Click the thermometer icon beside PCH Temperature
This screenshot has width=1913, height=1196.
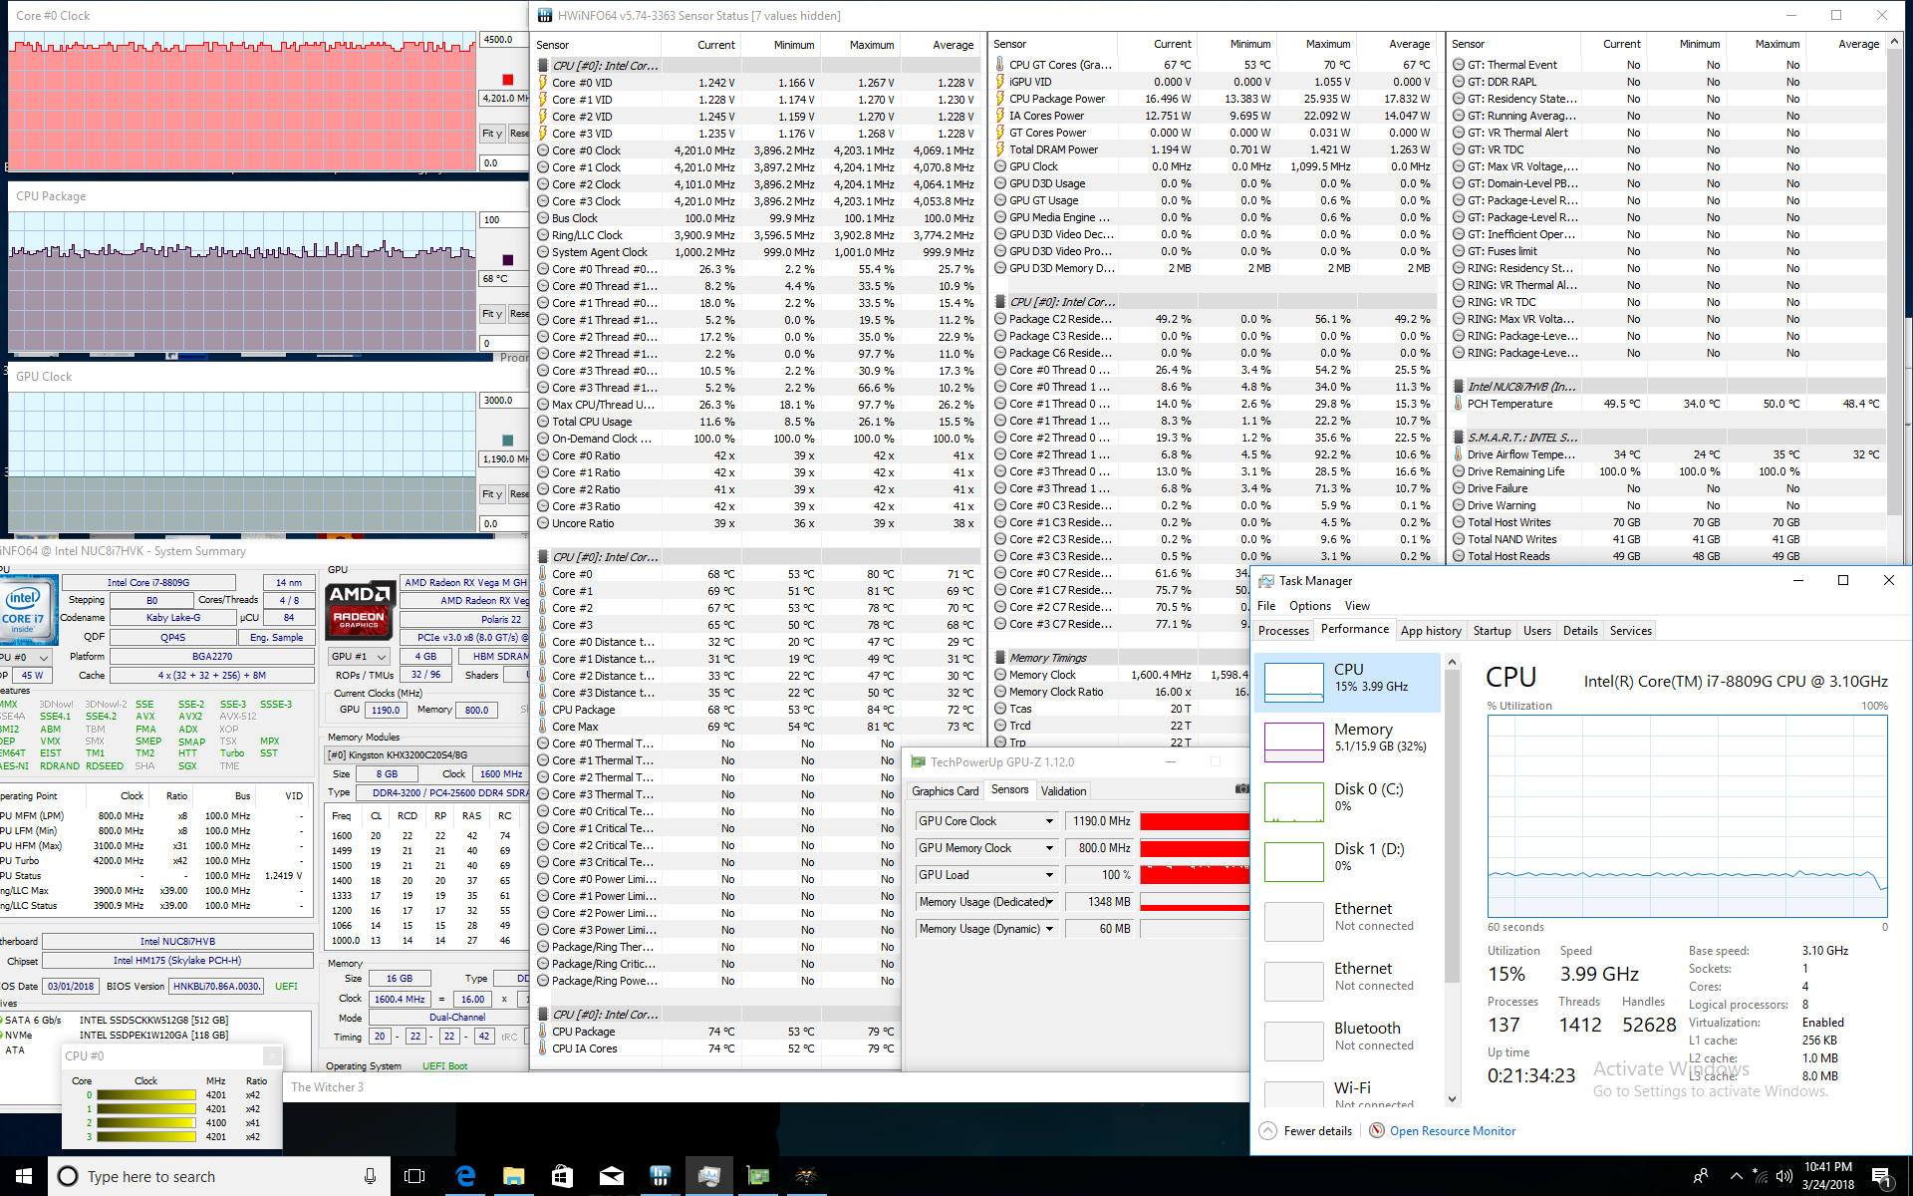pyautogui.click(x=1459, y=404)
